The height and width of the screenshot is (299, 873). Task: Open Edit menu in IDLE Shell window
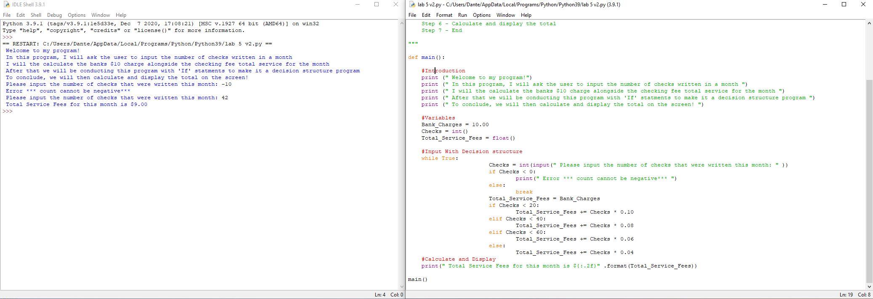(x=20, y=15)
